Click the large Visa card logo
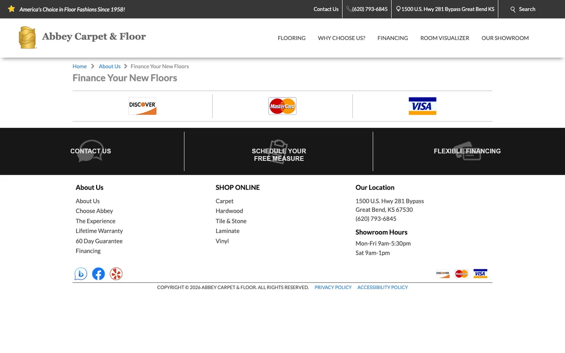The height and width of the screenshot is (353, 565). (x=422, y=106)
